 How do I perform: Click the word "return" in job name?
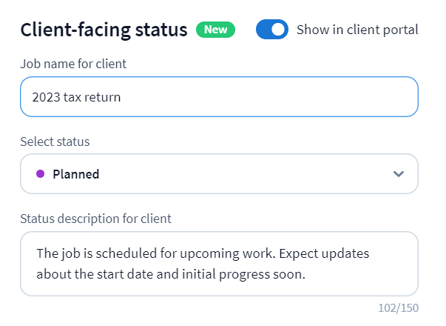pyautogui.click(x=103, y=97)
